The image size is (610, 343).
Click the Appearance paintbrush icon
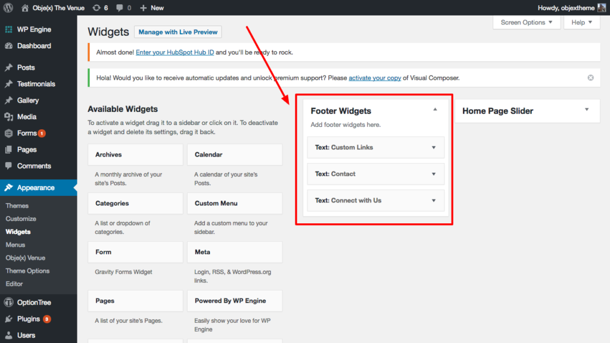pos(8,188)
